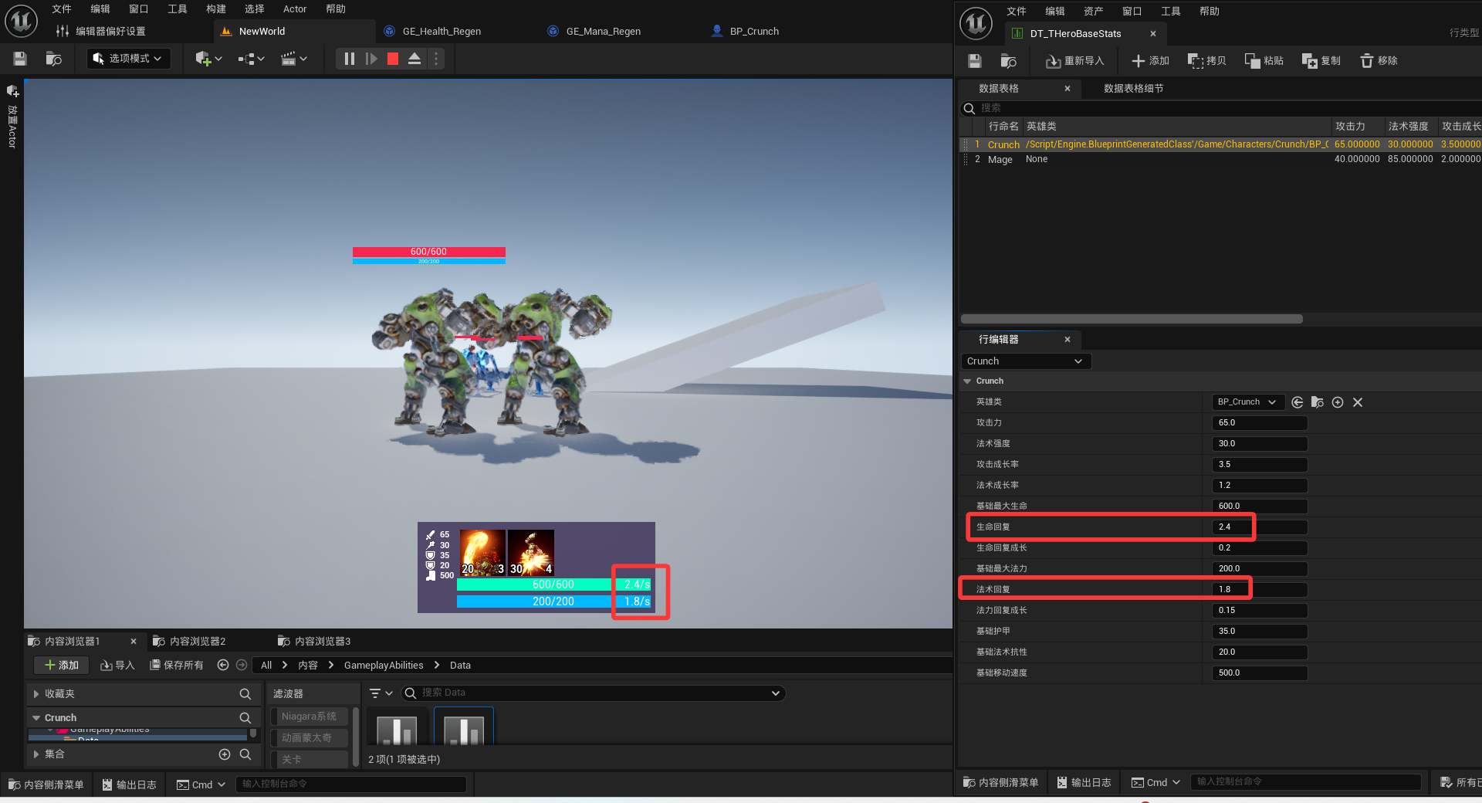1482x803 pixels.
Task: Click the Reimport button in data table
Action: 1074,61
